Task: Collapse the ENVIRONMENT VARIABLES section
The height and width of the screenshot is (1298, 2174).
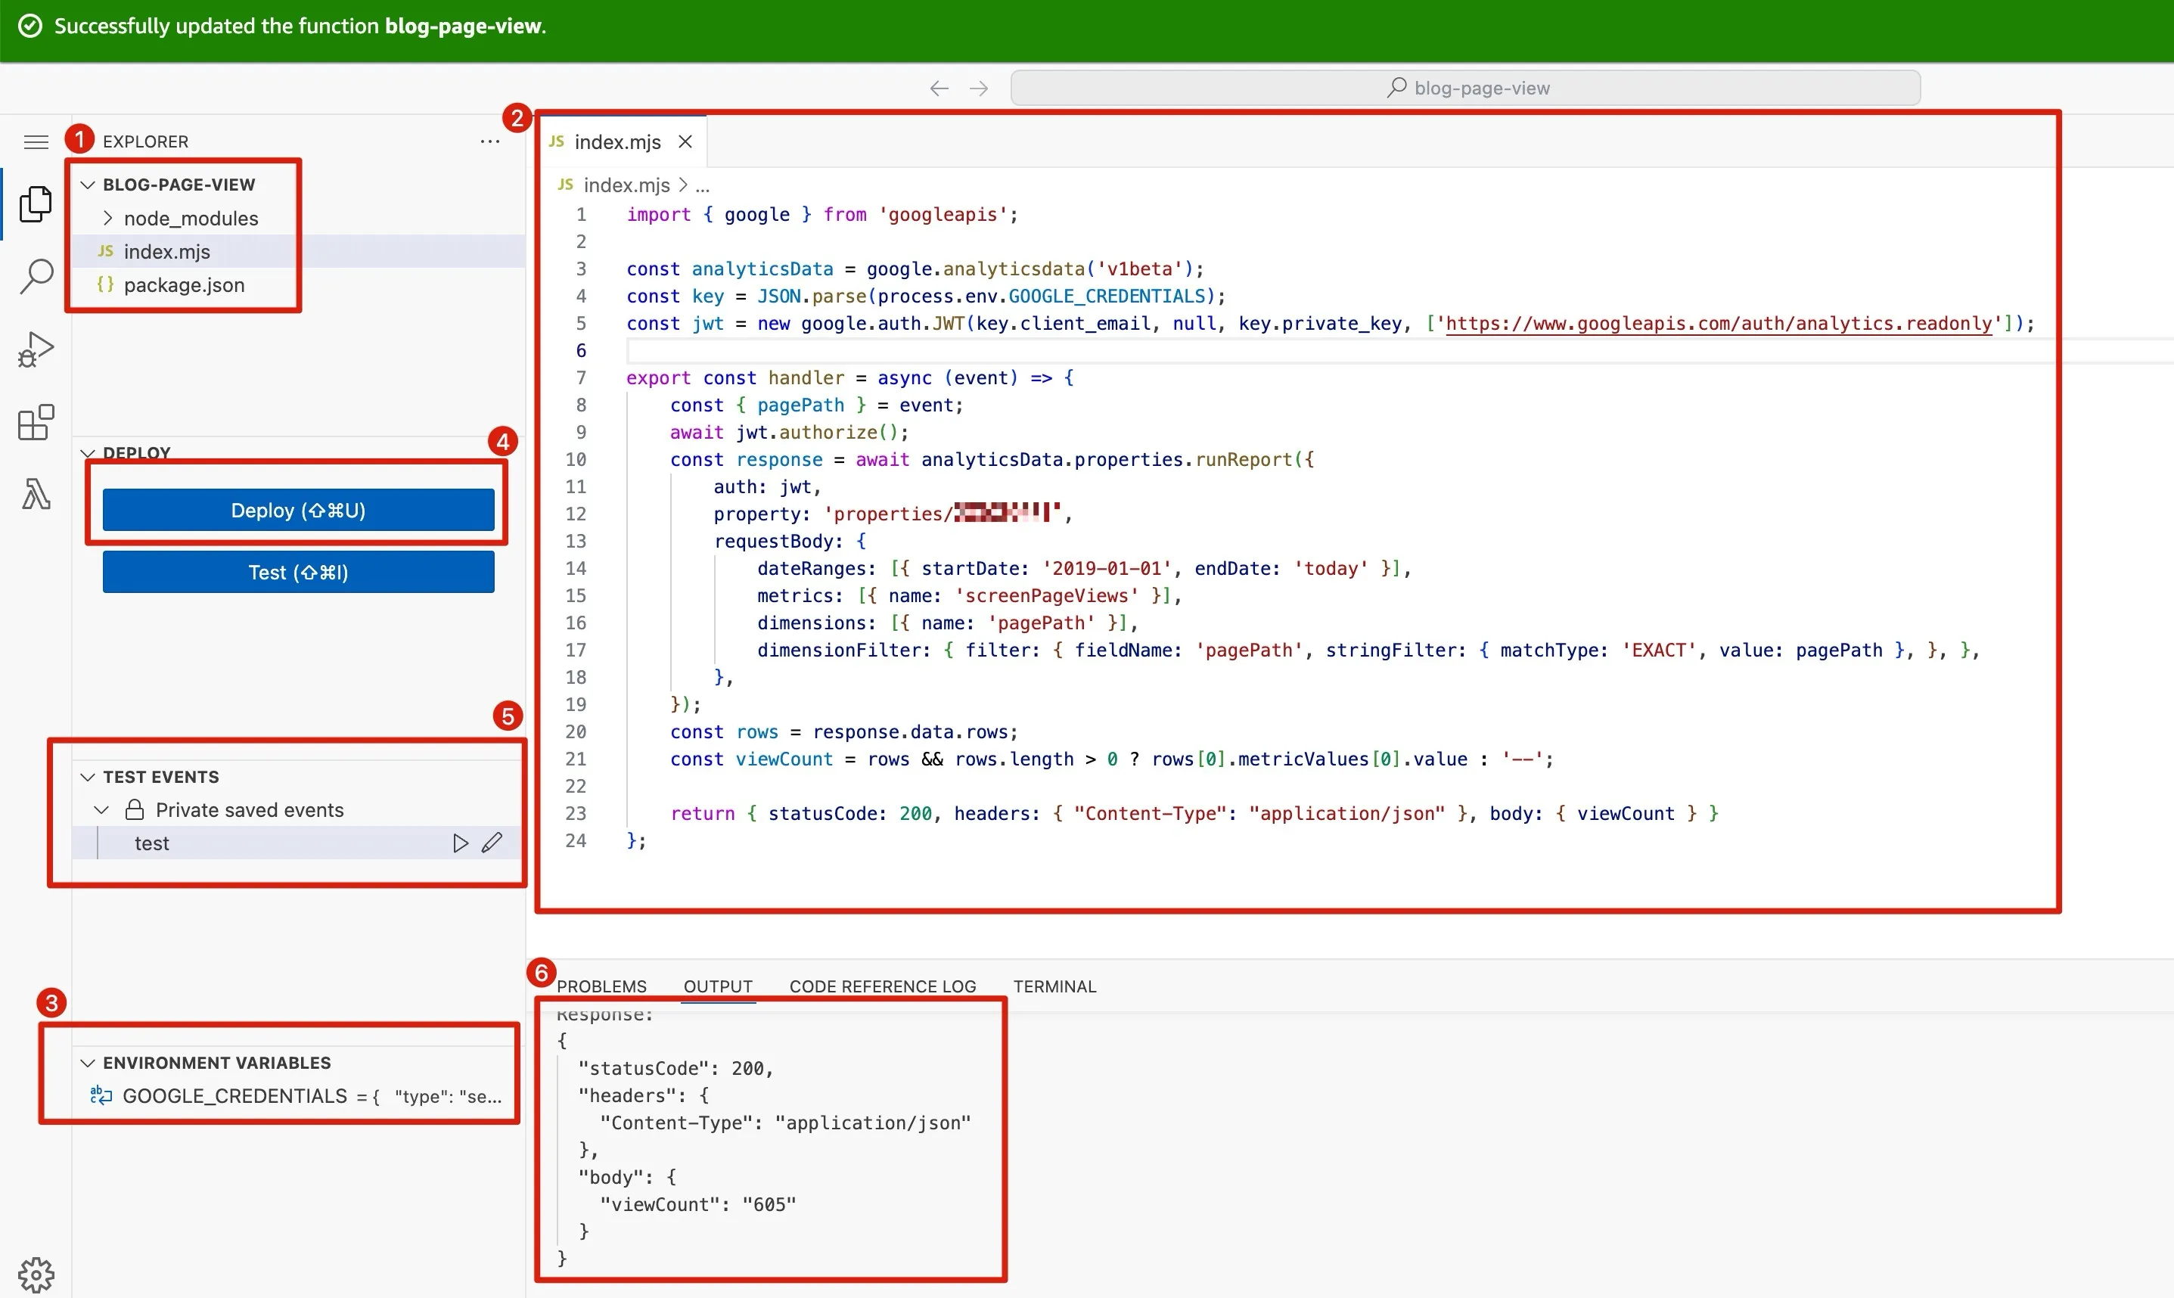Action: 88,1063
